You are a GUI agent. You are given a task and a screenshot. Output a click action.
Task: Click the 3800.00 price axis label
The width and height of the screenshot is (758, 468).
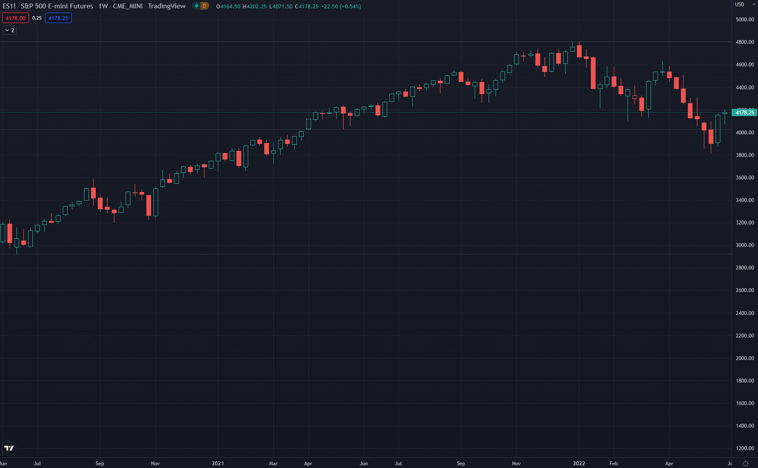[x=744, y=155]
